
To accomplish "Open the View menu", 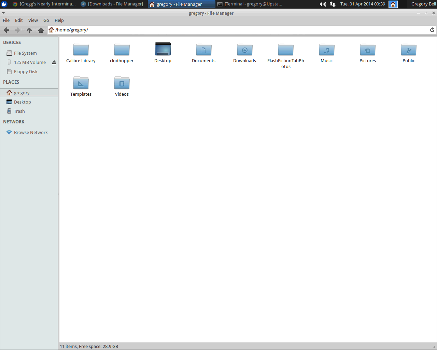I will click(x=33, y=21).
